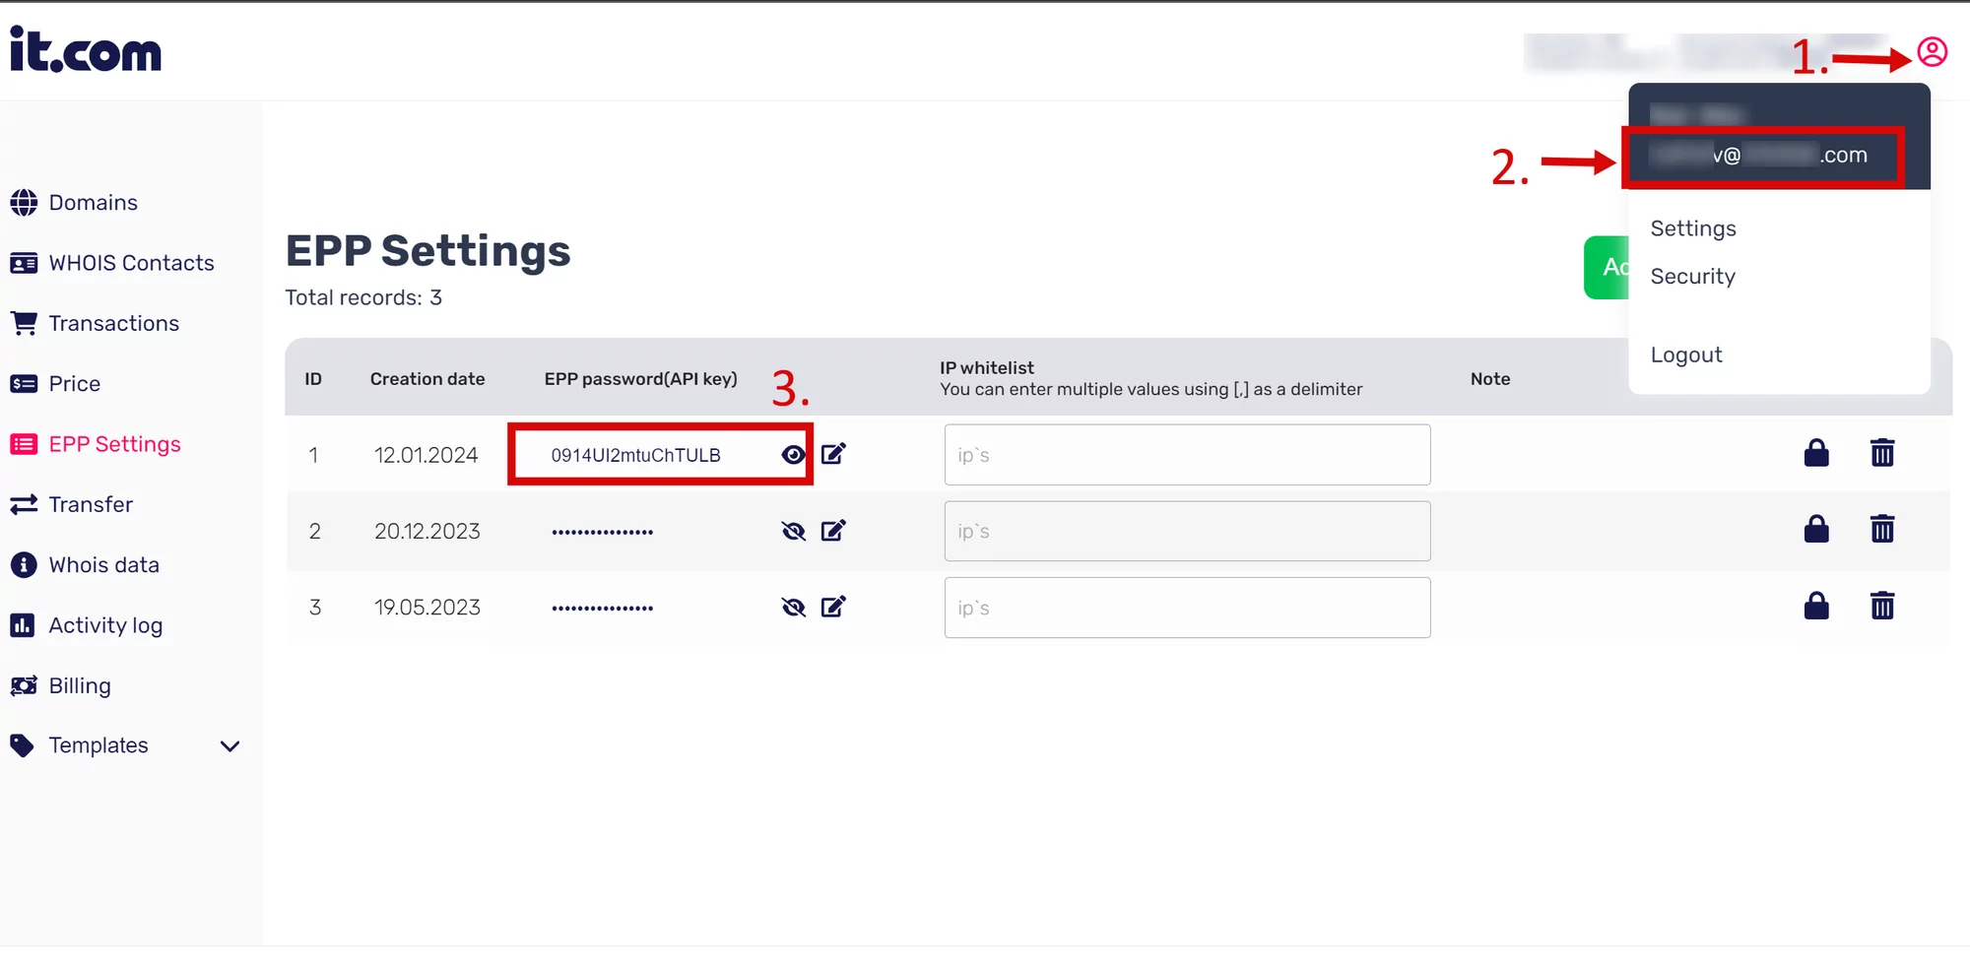This screenshot has height=969, width=1970.
Task: Click the edit icon for record 1
Action: coord(833,454)
